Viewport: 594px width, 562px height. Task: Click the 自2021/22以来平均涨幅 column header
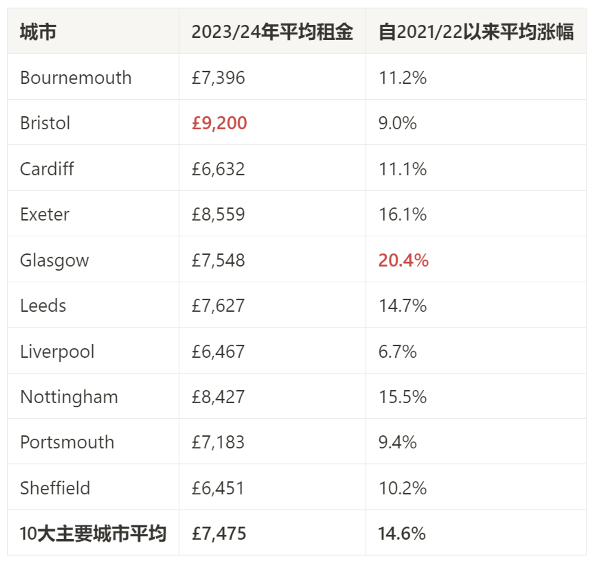coord(476,32)
